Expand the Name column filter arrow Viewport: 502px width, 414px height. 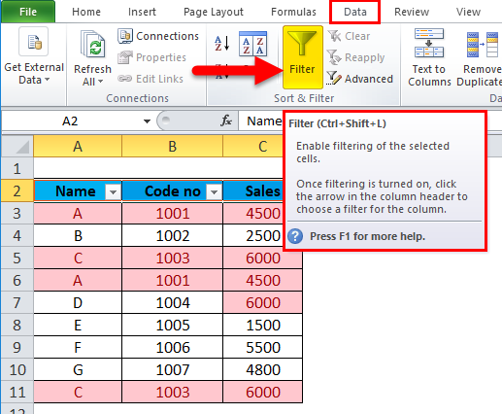113,192
